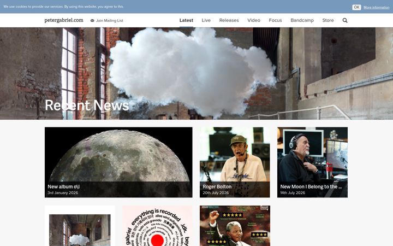
Task: Open the New album o\i moon card
Action: (118, 162)
